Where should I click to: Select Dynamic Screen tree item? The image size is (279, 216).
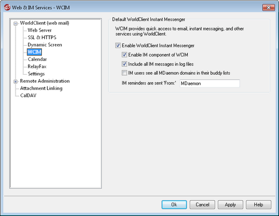click(45, 45)
